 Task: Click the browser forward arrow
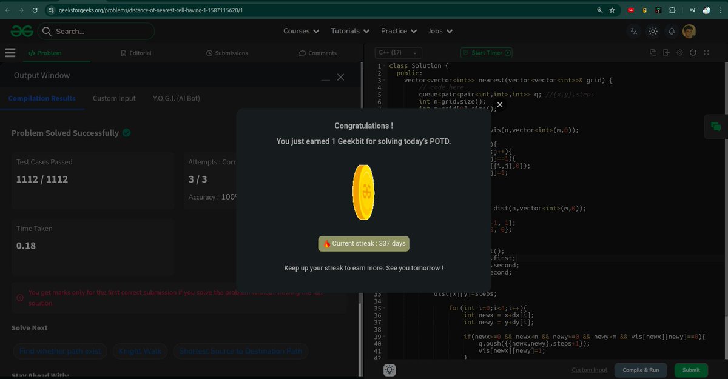[x=21, y=10]
